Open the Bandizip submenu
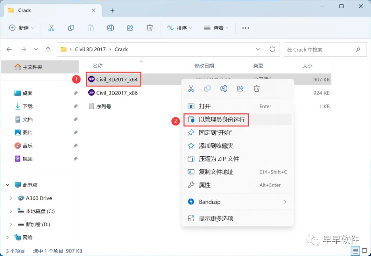This screenshot has width=371, height=256. (238, 202)
